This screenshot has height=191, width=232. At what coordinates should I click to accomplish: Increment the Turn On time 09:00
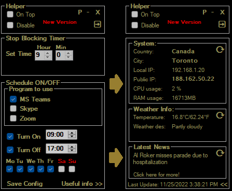72,133
